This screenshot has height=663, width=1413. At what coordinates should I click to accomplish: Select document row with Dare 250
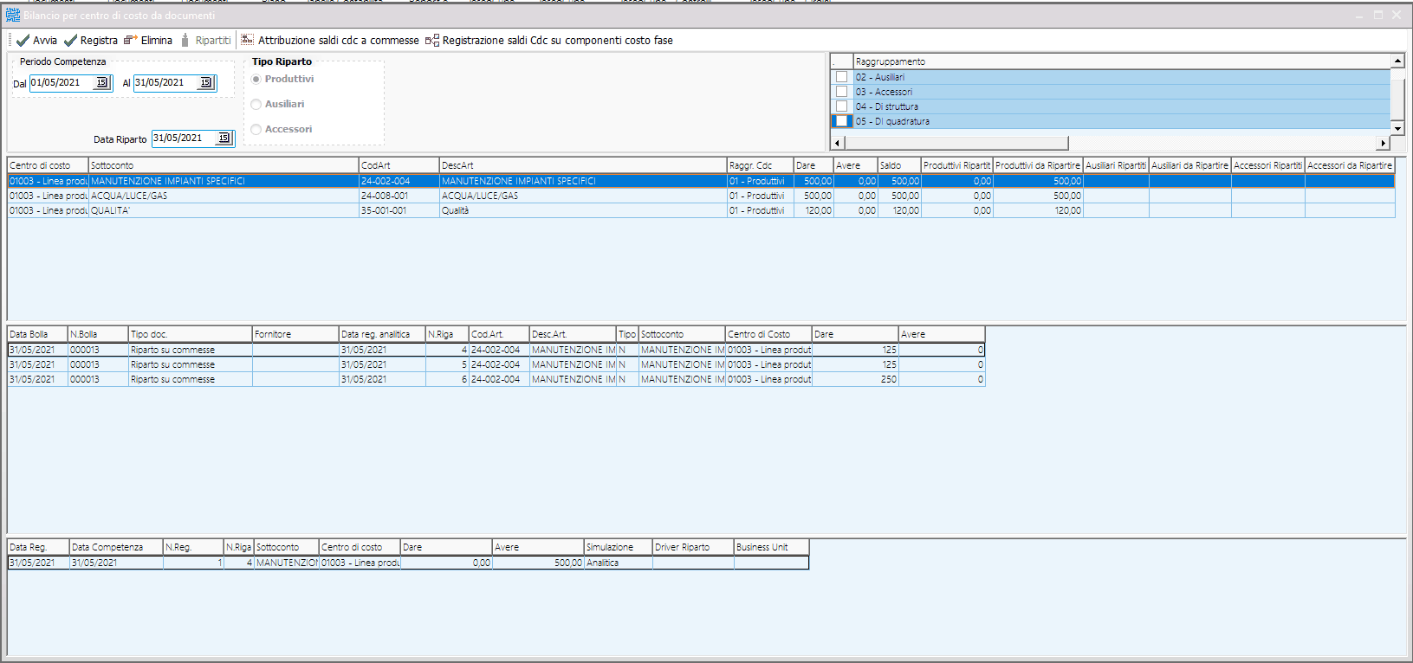click(496, 379)
